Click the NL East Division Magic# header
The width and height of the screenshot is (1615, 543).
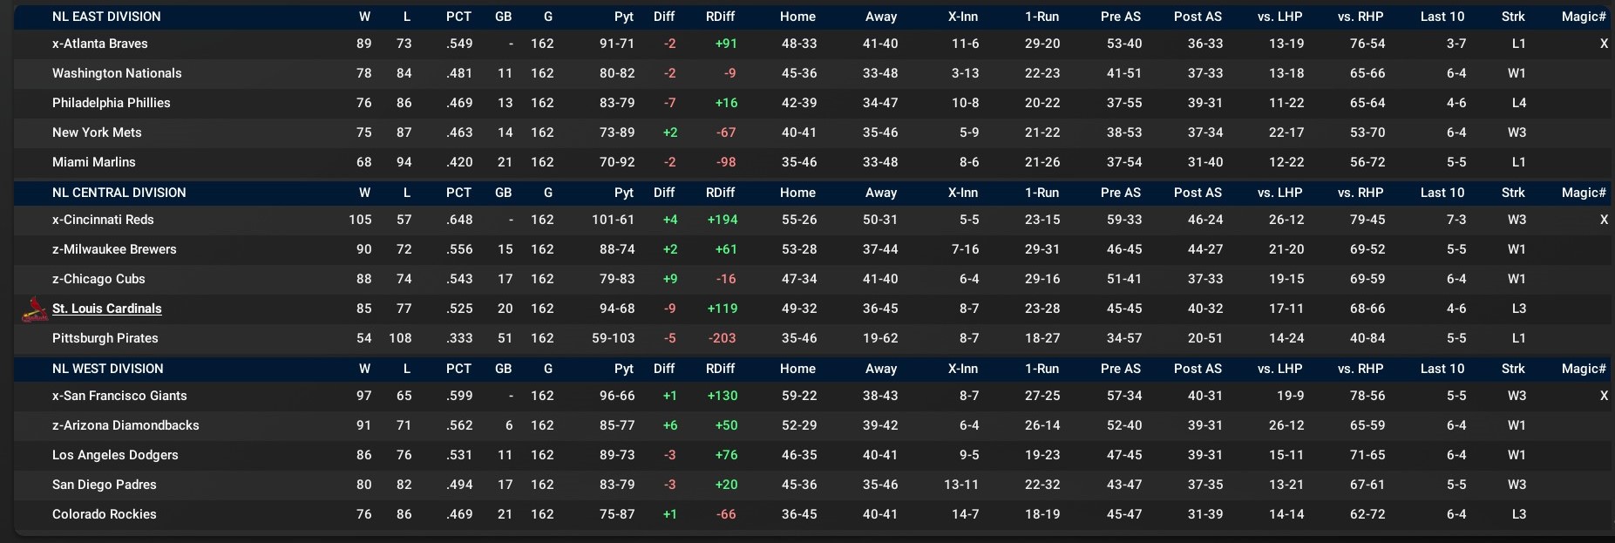tap(1583, 17)
